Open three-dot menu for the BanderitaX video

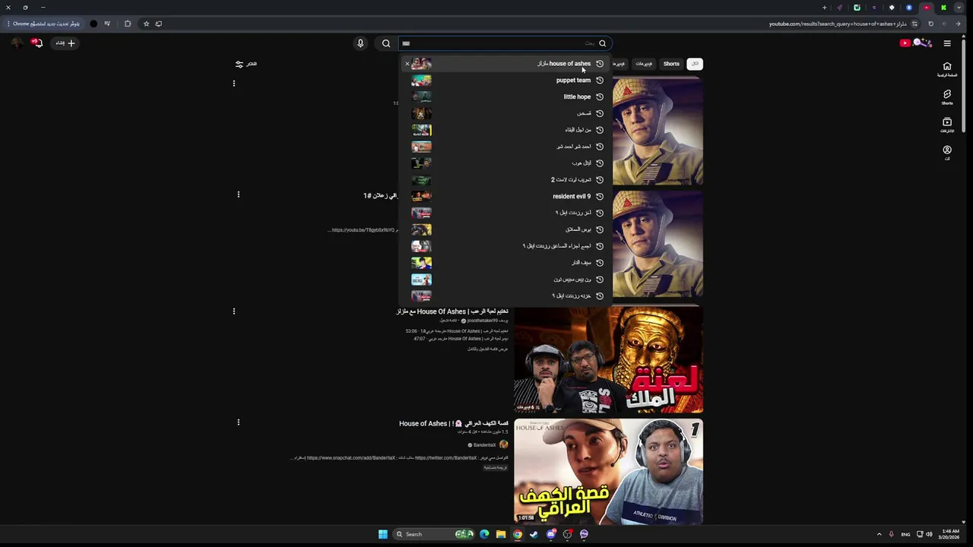(x=239, y=422)
